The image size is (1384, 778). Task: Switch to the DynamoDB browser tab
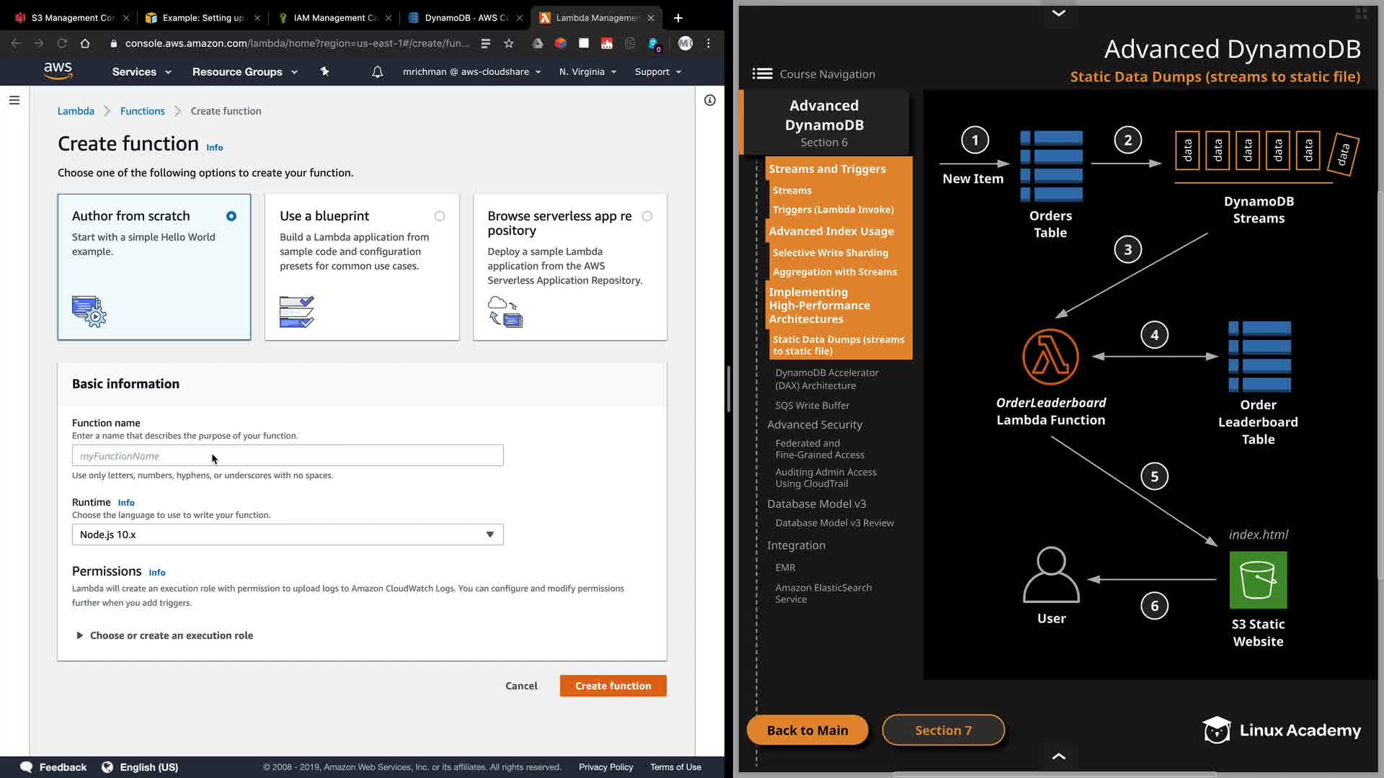(464, 17)
